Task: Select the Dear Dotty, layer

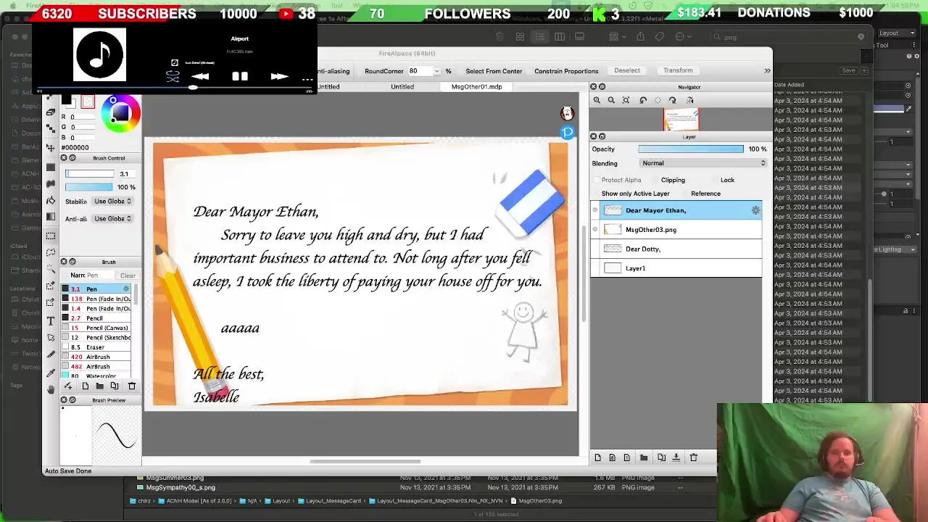Action: pos(676,249)
